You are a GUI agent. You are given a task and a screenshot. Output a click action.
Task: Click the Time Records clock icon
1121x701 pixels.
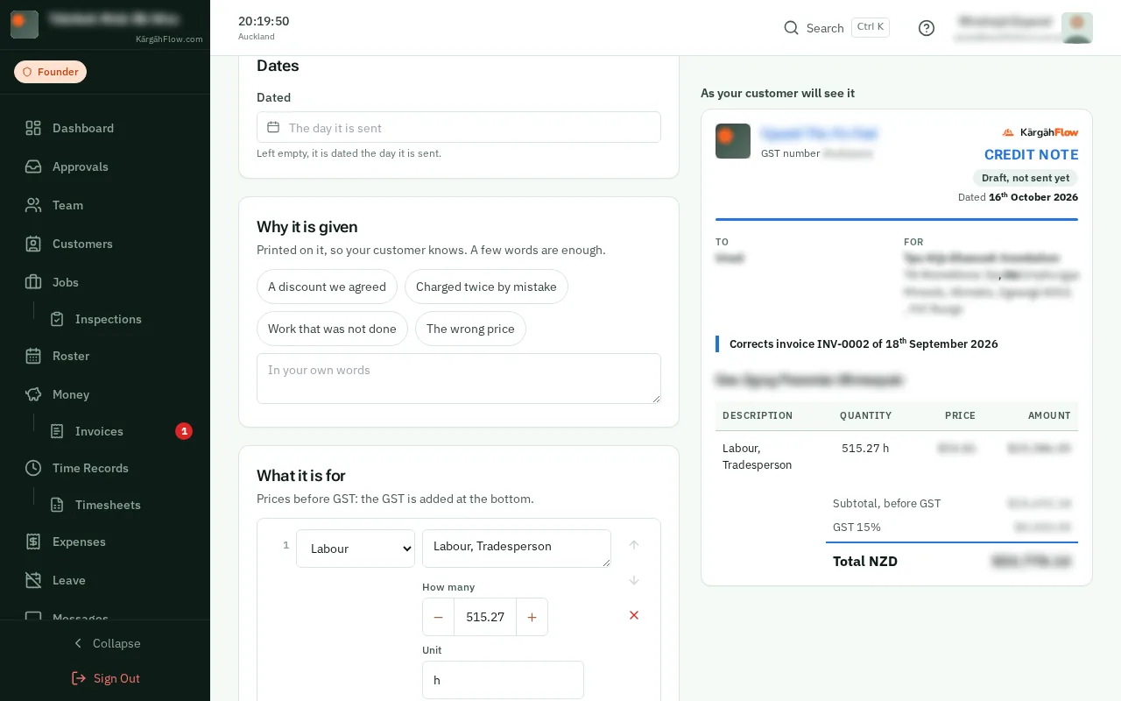tap(33, 468)
